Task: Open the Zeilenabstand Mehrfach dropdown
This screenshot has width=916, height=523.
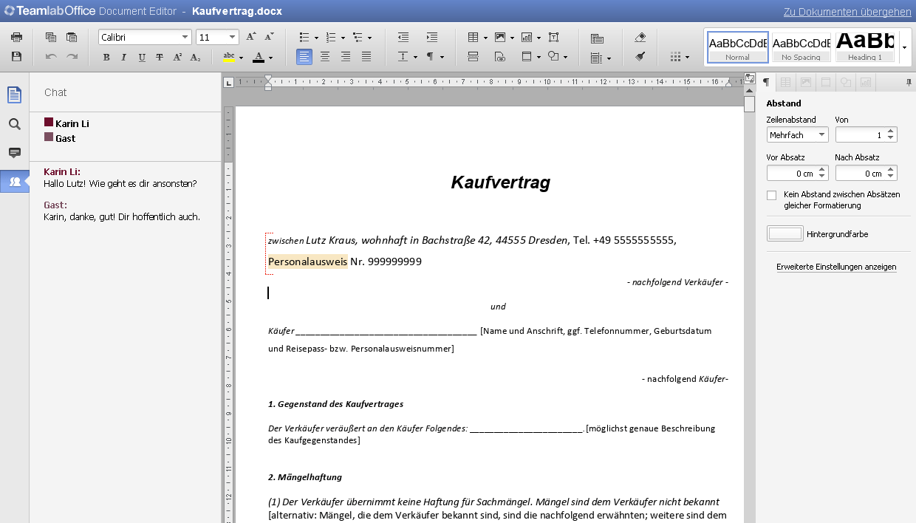Action: tap(797, 135)
